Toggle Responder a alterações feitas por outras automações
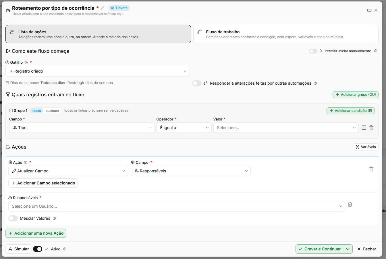386x259 pixels. point(197,83)
